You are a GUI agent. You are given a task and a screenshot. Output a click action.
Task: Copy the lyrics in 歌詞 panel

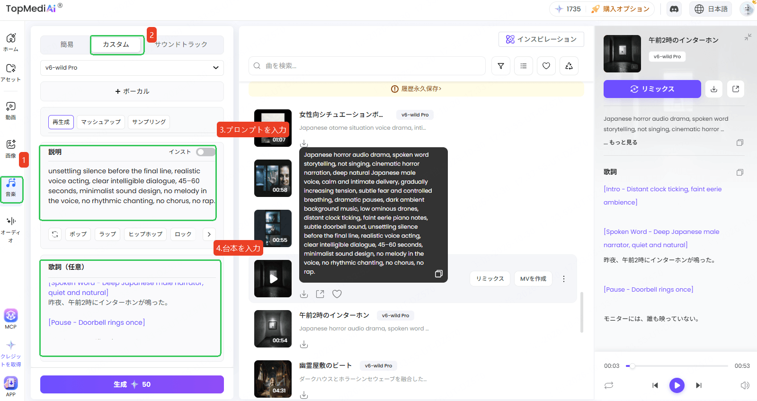(x=740, y=172)
